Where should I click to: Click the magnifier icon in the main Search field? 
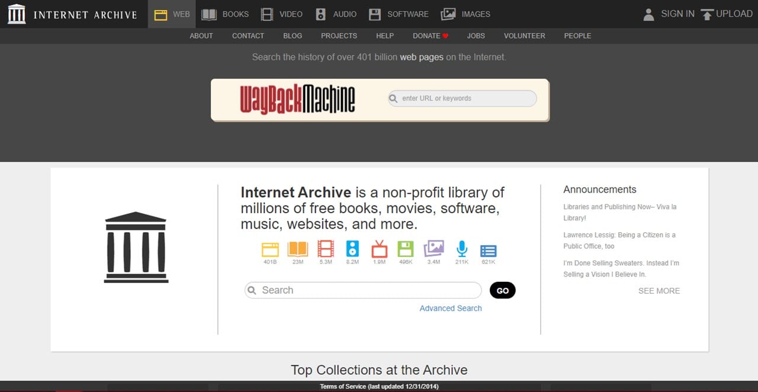[252, 290]
